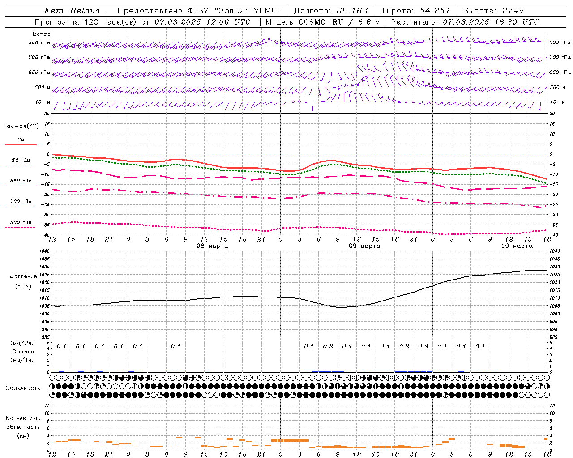Viewport: 573px width, 458px height.
Task: Click the '(км)' unit label of convective panel
Action: [23, 436]
